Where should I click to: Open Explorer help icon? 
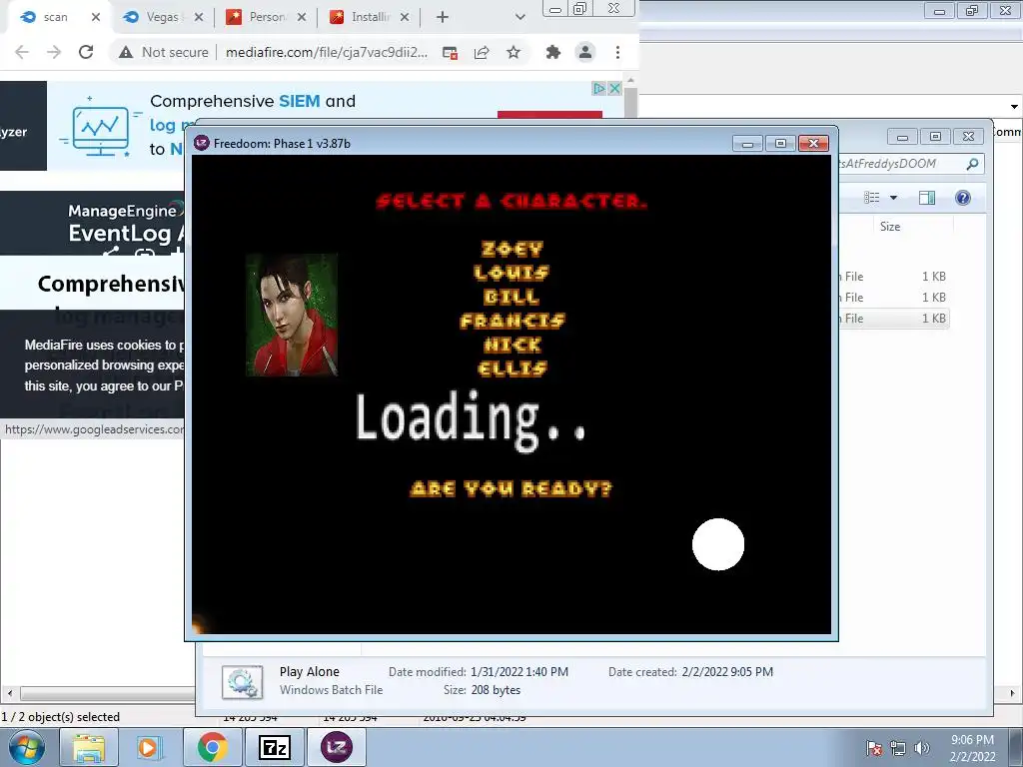pyautogui.click(x=963, y=198)
